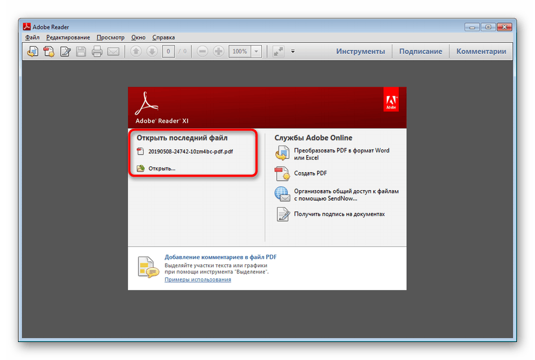
Task: Zoom out with the Minus magnifier icon
Action: click(x=202, y=51)
